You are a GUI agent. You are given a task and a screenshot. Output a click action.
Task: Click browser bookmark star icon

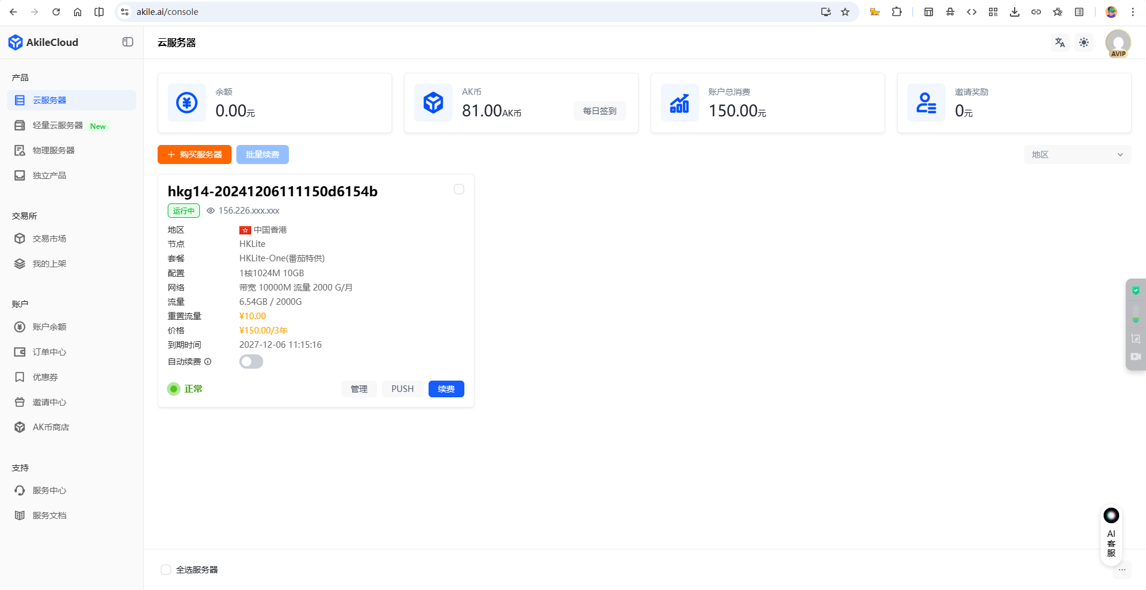click(x=845, y=12)
